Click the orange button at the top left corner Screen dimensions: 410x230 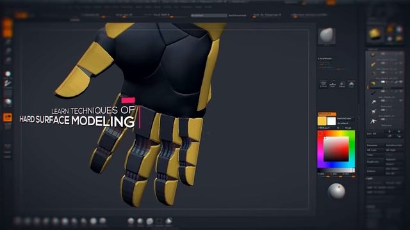coord(21,15)
